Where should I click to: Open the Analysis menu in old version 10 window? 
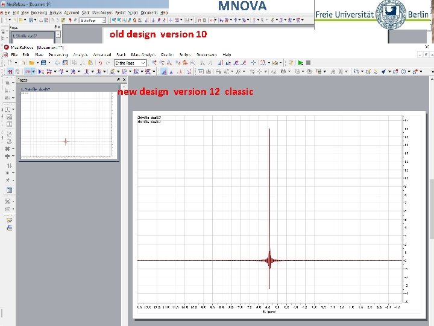pyautogui.click(x=55, y=13)
